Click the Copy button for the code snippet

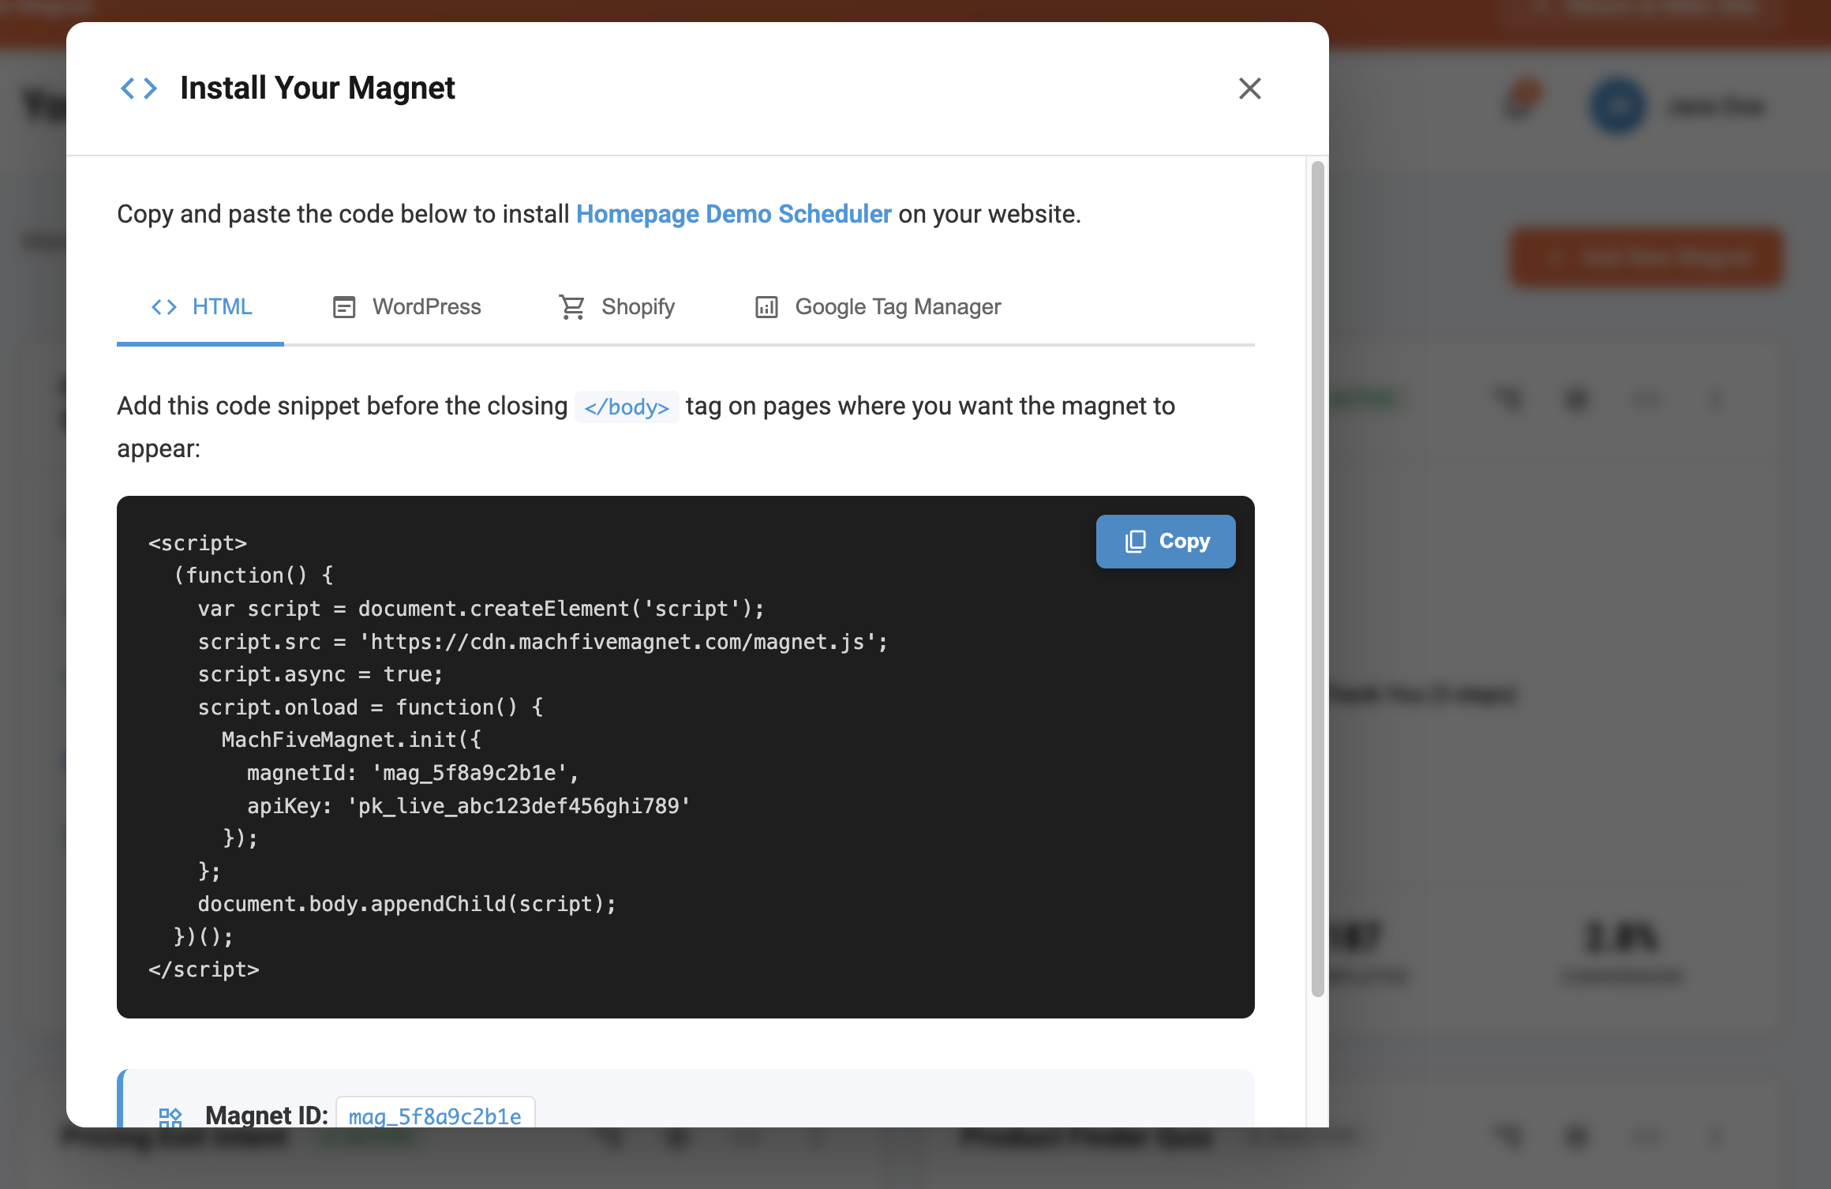pos(1166,541)
